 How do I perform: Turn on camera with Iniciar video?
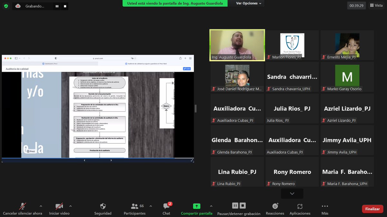(x=59, y=209)
